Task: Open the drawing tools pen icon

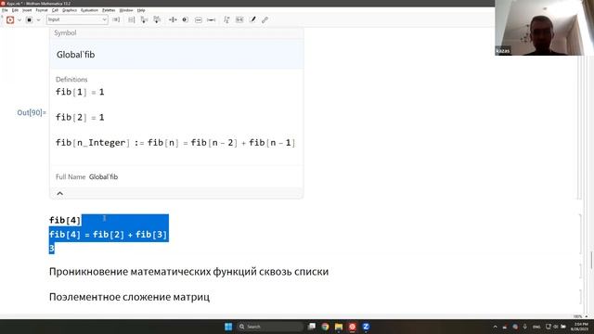Action: pyautogui.click(x=252, y=19)
